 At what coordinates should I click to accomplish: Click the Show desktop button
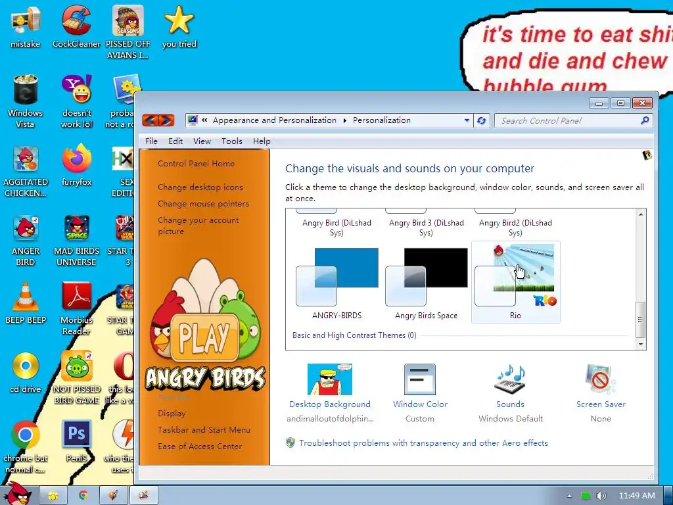(668, 496)
